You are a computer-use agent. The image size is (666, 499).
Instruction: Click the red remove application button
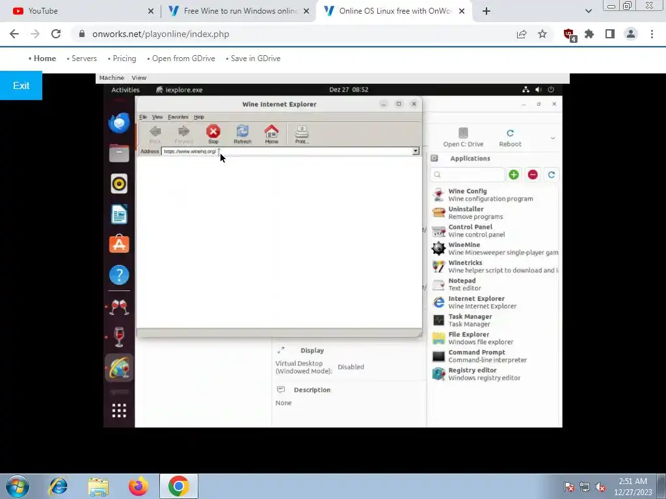coord(533,174)
